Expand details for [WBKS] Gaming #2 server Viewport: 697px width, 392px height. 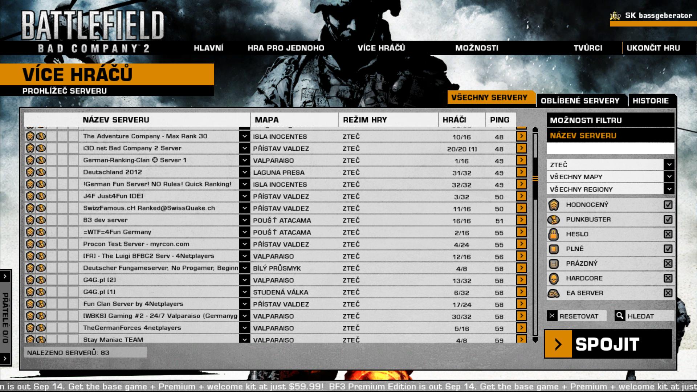[244, 316]
